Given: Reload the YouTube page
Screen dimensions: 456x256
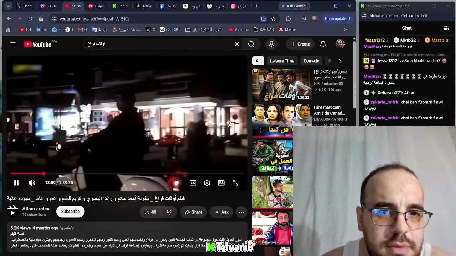Looking at the screenshot, I should click(x=30, y=19).
